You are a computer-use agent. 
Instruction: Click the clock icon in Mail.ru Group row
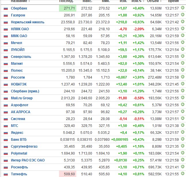[183, 98]
